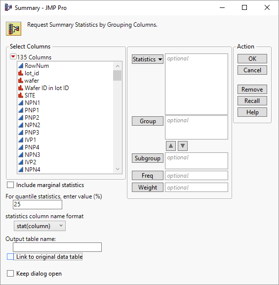The image size is (279, 285).
Task: Click the Remove button
Action: tap(252, 90)
